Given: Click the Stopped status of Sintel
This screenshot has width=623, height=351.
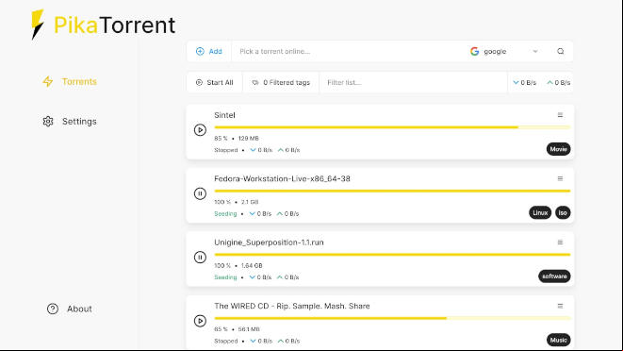Looking at the screenshot, I should [225, 150].
